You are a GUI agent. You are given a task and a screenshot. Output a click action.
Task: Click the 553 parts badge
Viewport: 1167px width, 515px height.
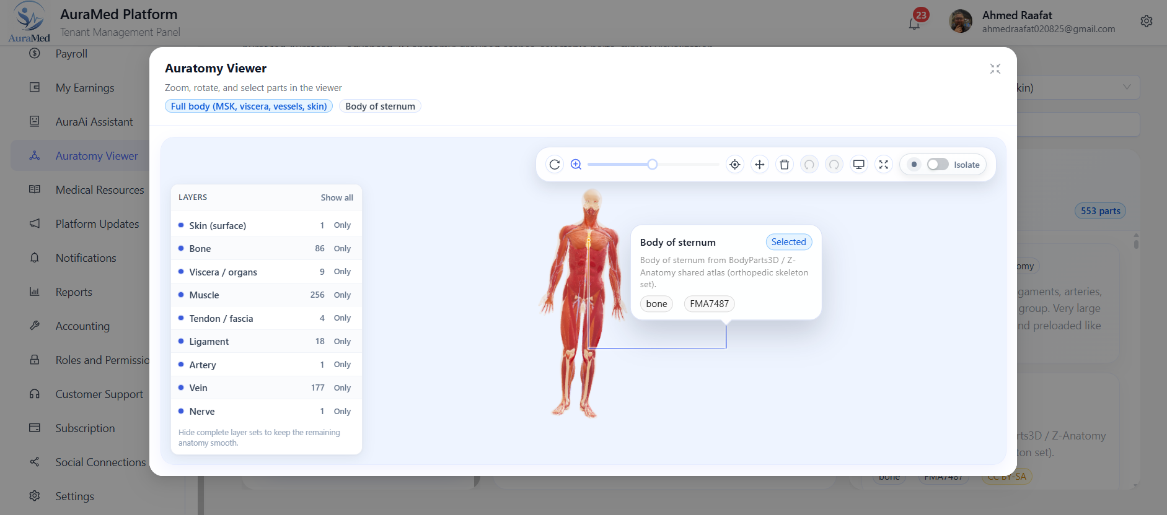pos(1100,211)
